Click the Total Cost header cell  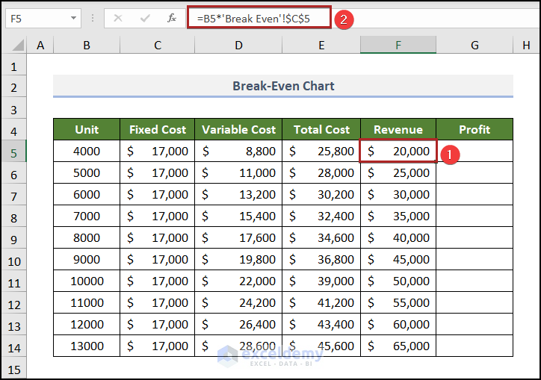click(x=321, y=130)
